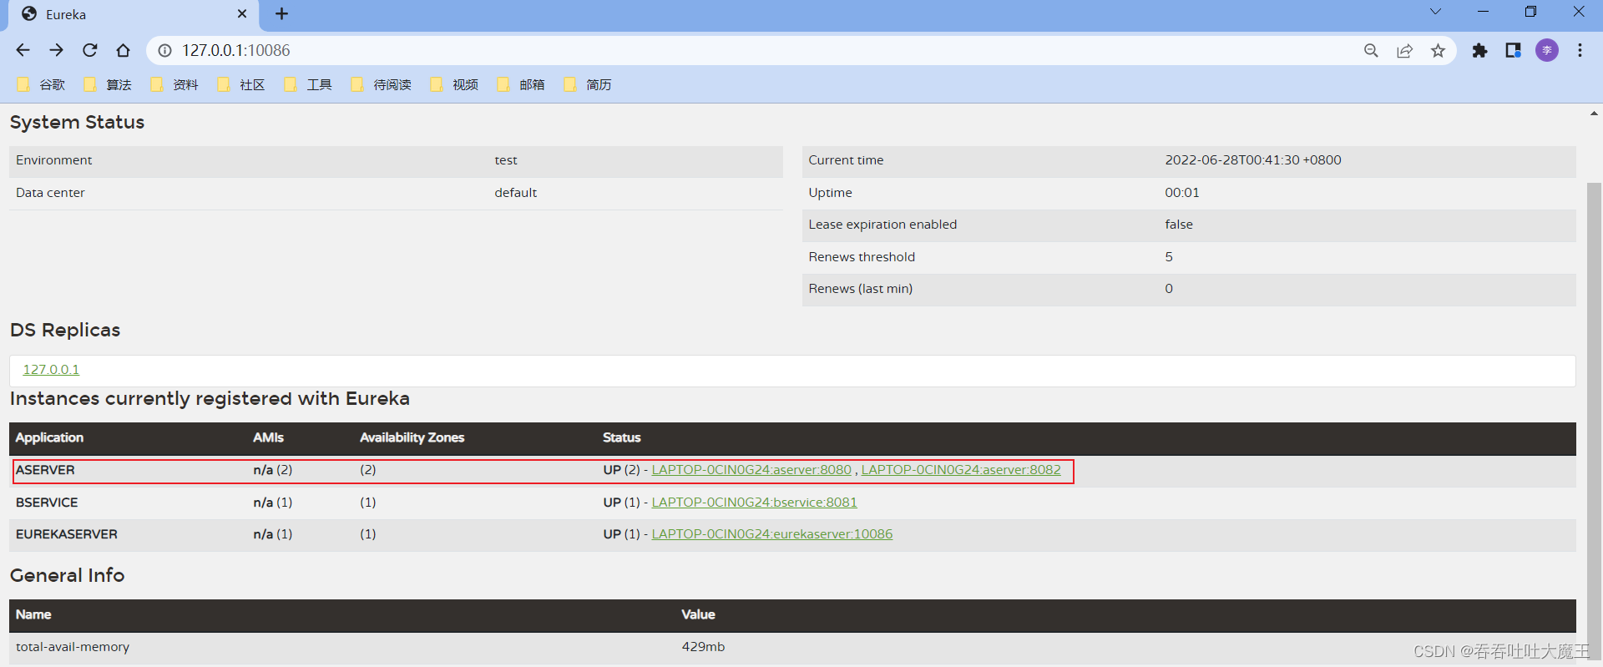
Task: Click the Data center value default
Action: click(x=516, y=193)
